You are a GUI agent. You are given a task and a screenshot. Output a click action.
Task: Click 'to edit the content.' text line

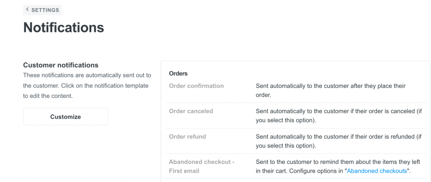point(48,96)
